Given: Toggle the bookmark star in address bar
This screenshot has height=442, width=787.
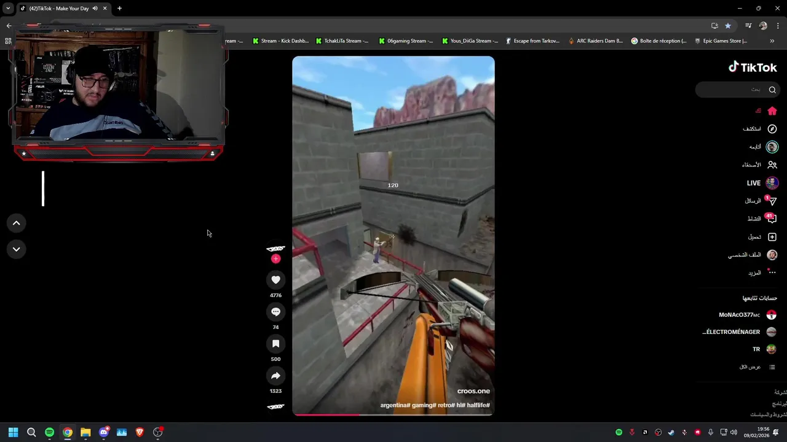Looking at the screenshot, I should point(728,26).
